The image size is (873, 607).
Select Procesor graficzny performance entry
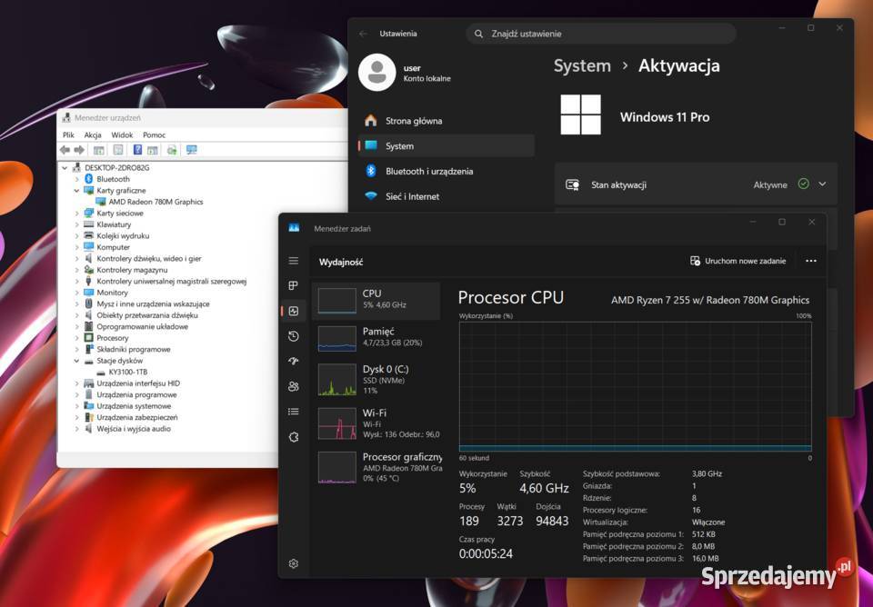[x=376, y=467]
